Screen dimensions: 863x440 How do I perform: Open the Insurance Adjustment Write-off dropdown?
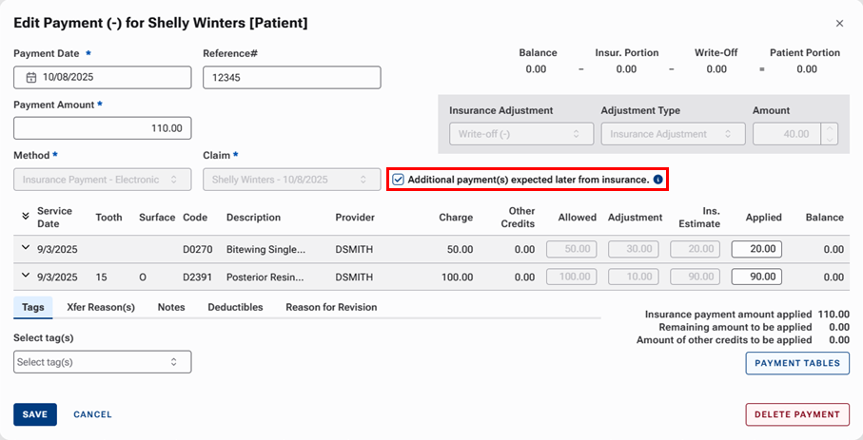(520, 134)
